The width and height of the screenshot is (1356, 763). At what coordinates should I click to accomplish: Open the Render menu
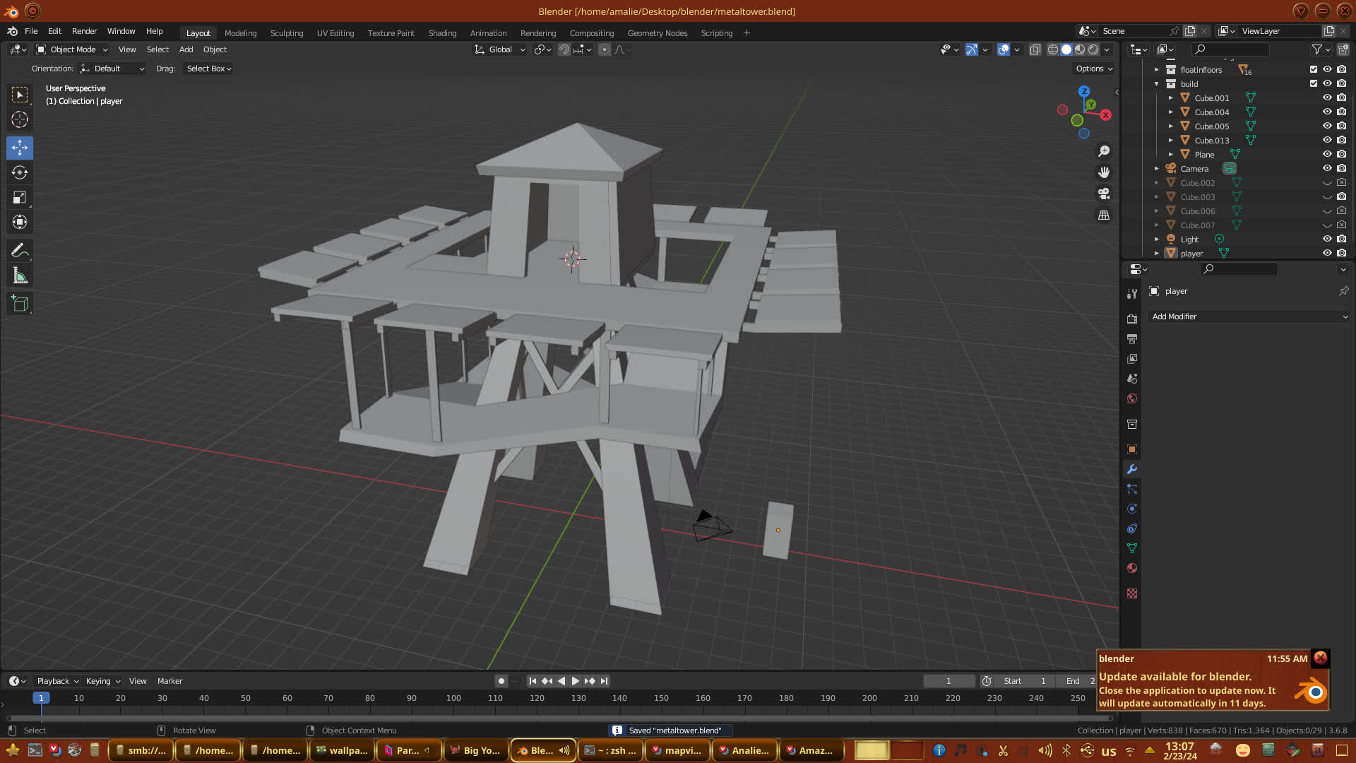coord(84,31)
